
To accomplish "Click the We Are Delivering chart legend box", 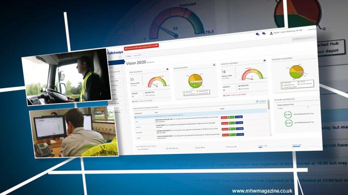I will (x=196, y=93).
